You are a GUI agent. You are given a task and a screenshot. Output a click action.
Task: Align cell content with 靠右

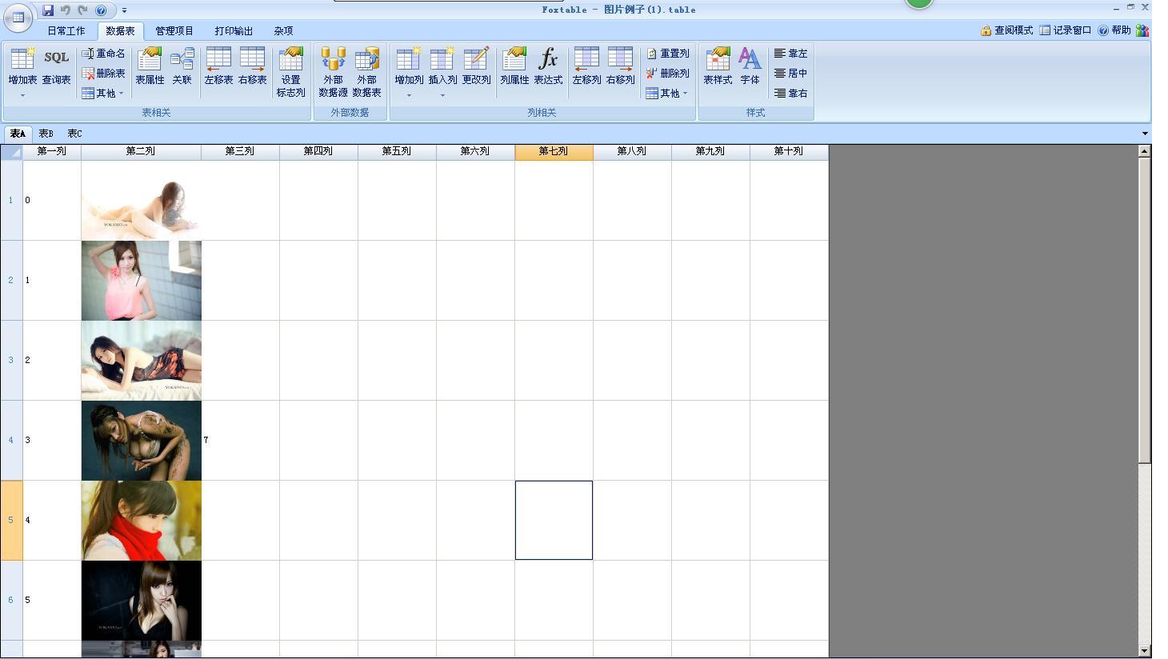pyautogui.click(x=791, y=94)
